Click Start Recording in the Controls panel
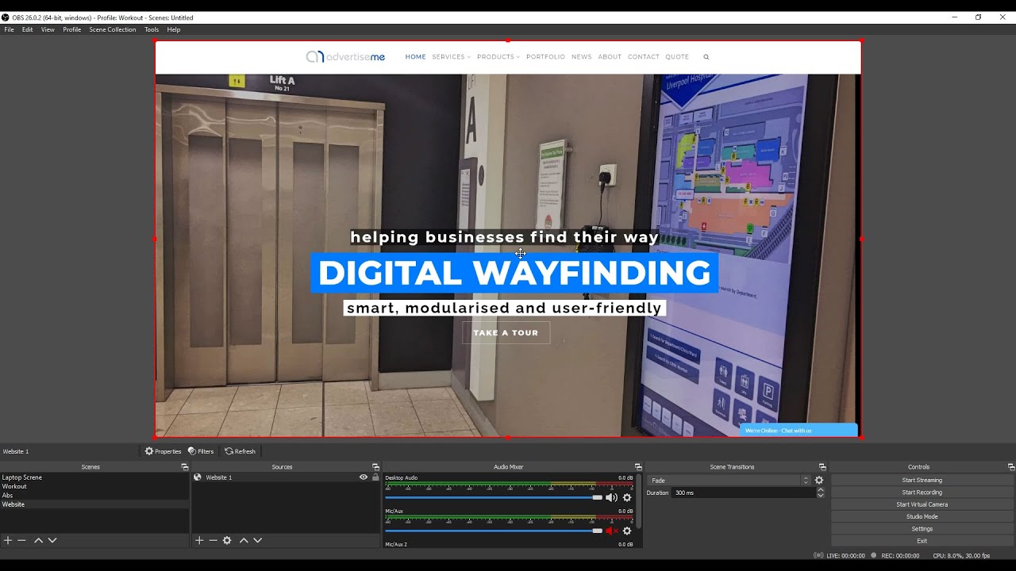This screenshot has height=571, width=1016. coord(922,492)
